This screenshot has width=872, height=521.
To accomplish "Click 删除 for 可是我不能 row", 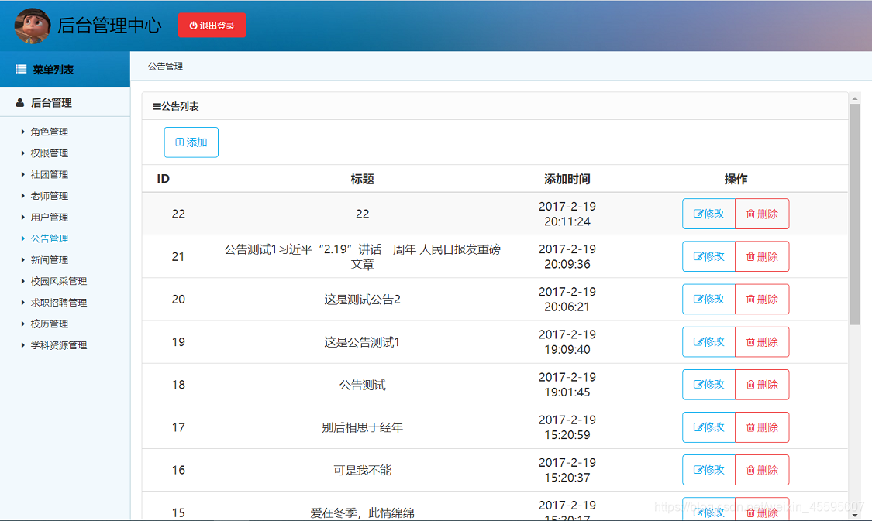I will pyautogui.click(x=762, y=471).
